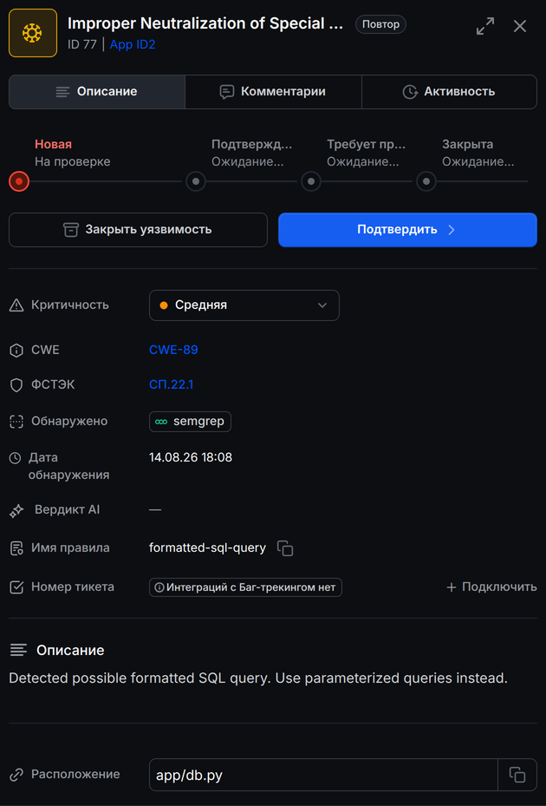
Task: Open the CWE-89 link
Action: tap(173, 350)
